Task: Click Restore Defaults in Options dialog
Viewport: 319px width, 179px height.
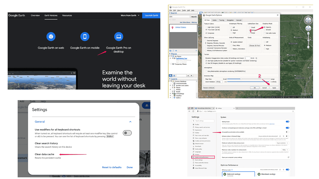Action: 209,88
